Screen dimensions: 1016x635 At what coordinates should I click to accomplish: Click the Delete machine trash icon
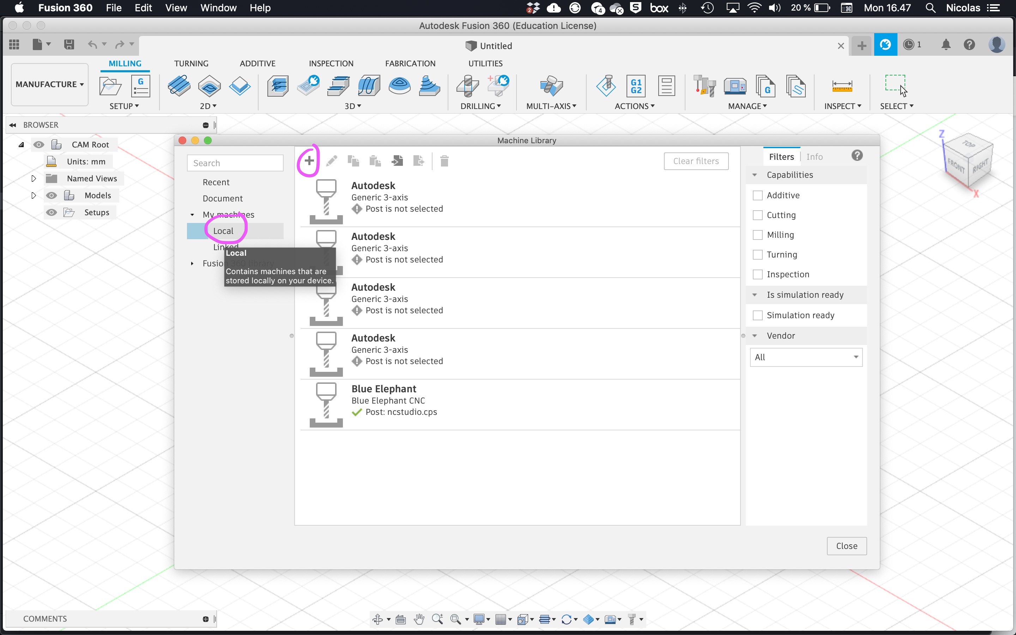(444, 161)
